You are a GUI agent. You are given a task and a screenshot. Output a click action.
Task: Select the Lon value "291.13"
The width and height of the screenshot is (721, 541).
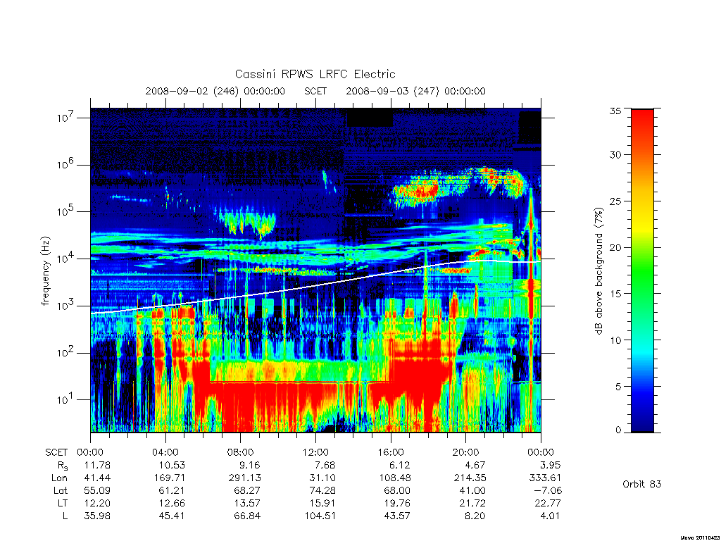(x=244, y=478)
